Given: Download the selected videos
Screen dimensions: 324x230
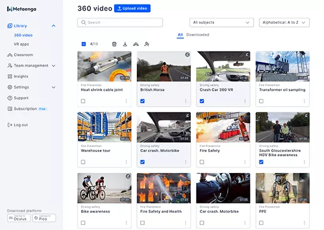Looking at the screenshot, I should coord(125,44).
